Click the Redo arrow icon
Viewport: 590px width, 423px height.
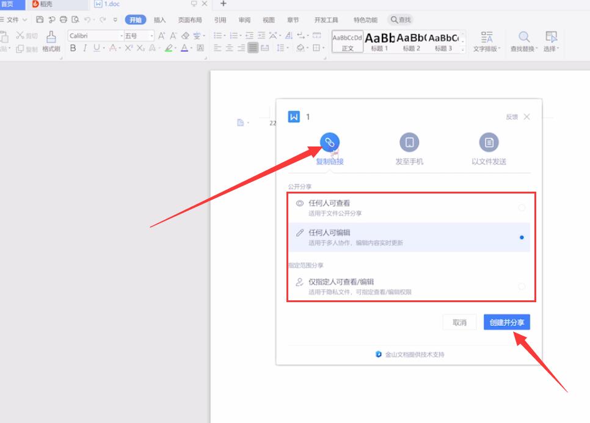(103, 20)
